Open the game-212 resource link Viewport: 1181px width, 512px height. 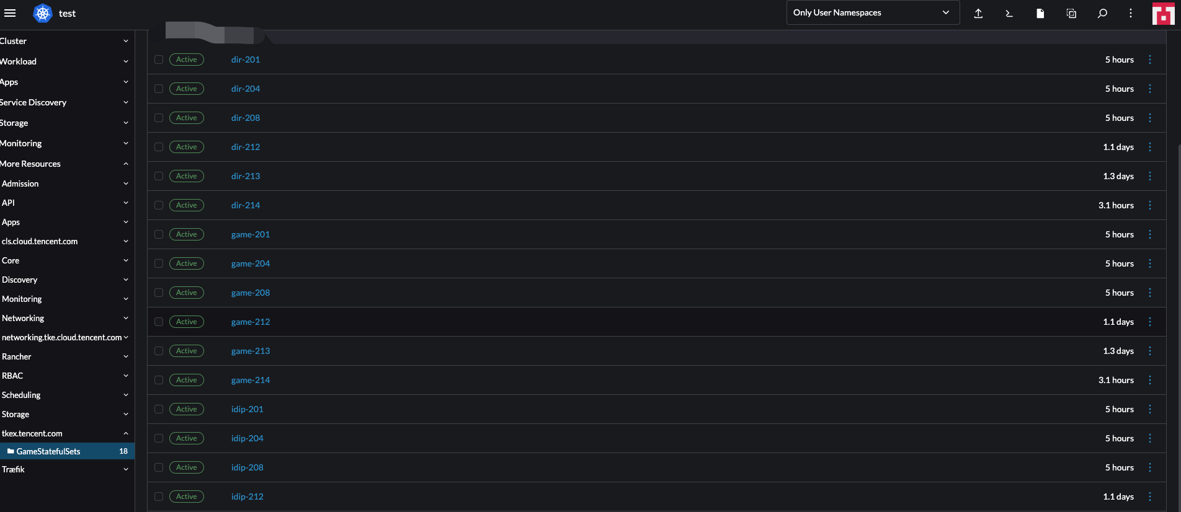click(251, 322)
